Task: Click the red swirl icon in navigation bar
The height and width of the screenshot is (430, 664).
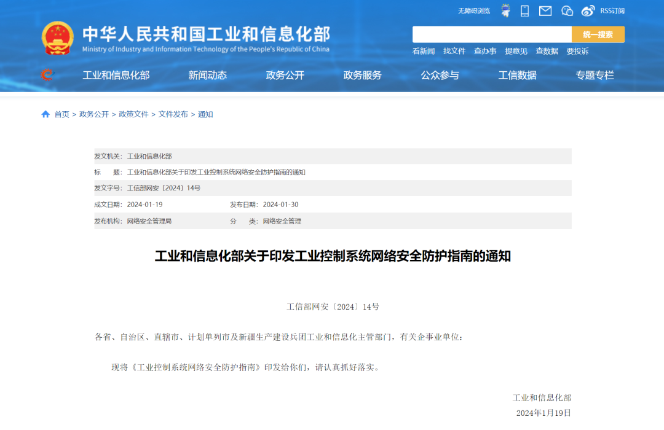Action: point(47,75)
